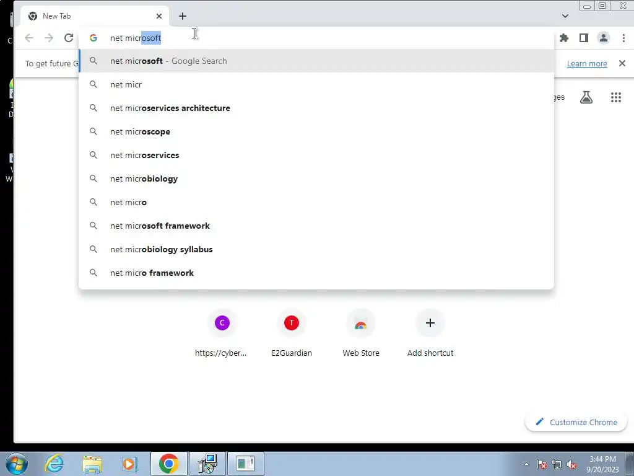Image resolution: width=634 pixels, height=476 pixels.
Task: Choose the 'net micr' suggestion
Action: (x=316, y=84)
